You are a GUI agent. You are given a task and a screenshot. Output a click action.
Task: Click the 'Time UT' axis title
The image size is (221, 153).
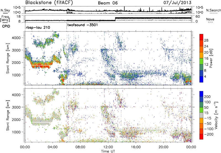(x=108, y=151)
